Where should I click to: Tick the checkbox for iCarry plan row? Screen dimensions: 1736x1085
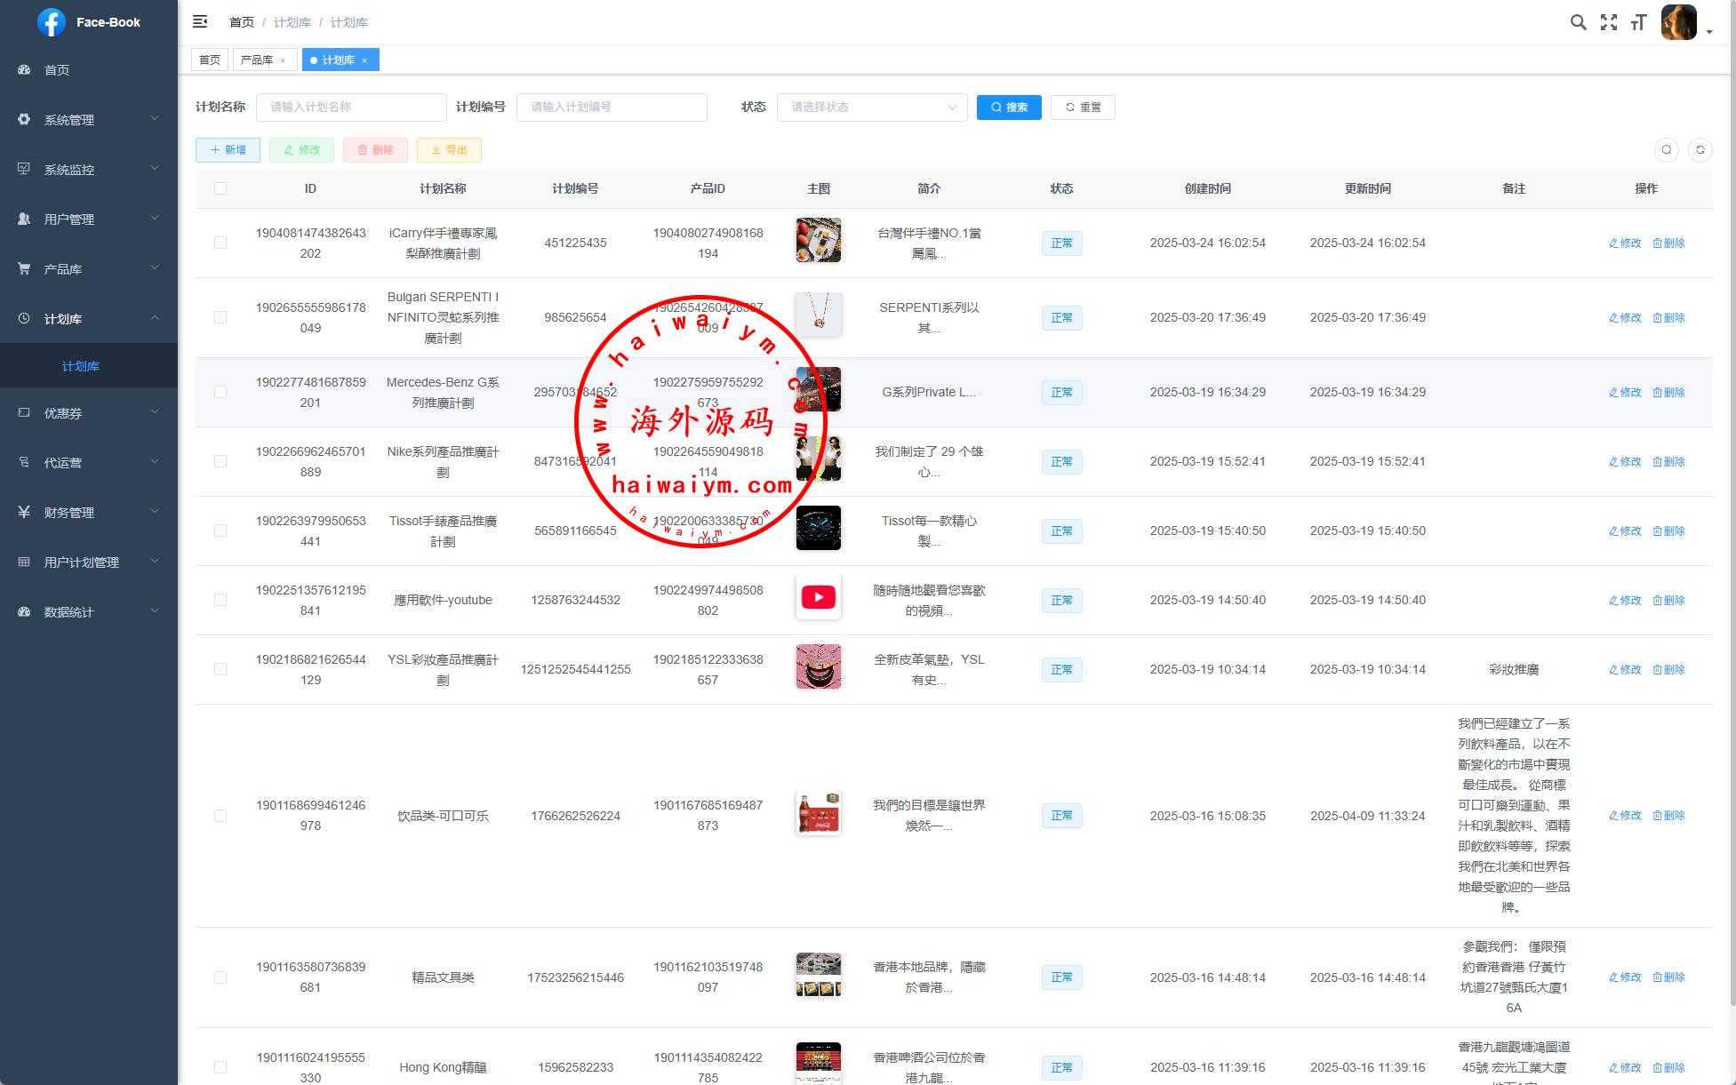tap(220, 243)
